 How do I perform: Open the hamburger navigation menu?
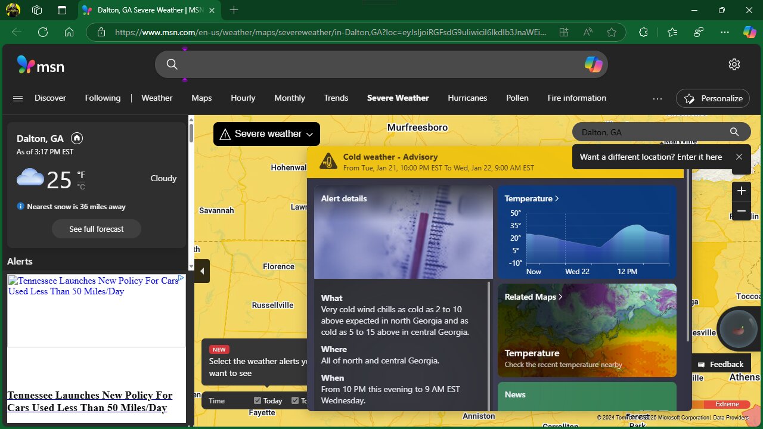pyautogui.click(x=18, y=98)
